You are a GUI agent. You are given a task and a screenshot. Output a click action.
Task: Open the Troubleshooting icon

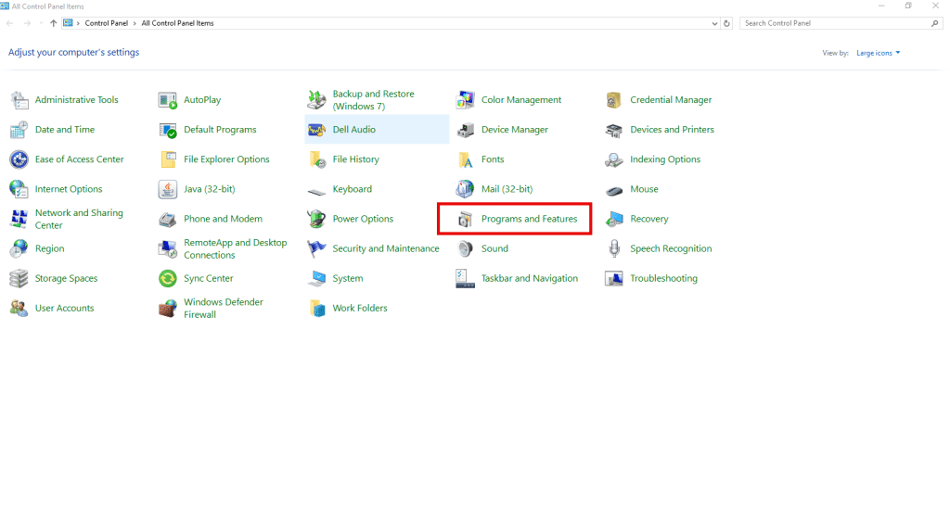[x=613, y=279]
